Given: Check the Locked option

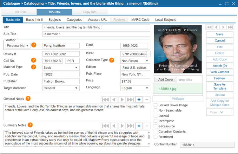Looking at the screenshot, I should [x=155, y=116].
